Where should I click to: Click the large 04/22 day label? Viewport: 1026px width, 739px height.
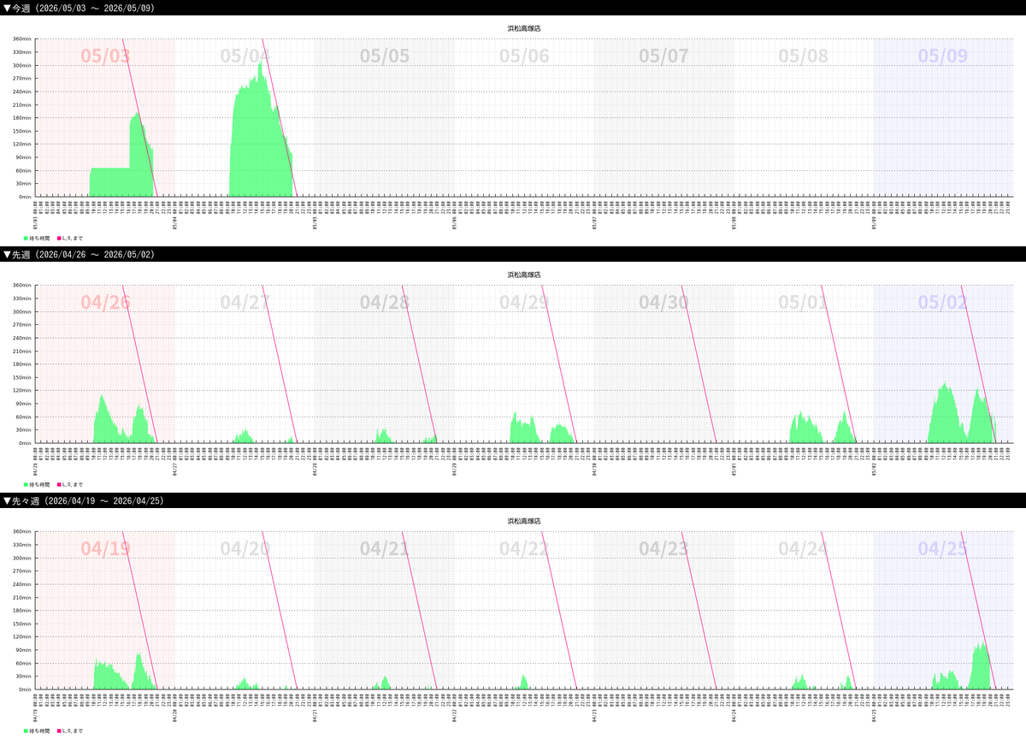coord(524,549)
